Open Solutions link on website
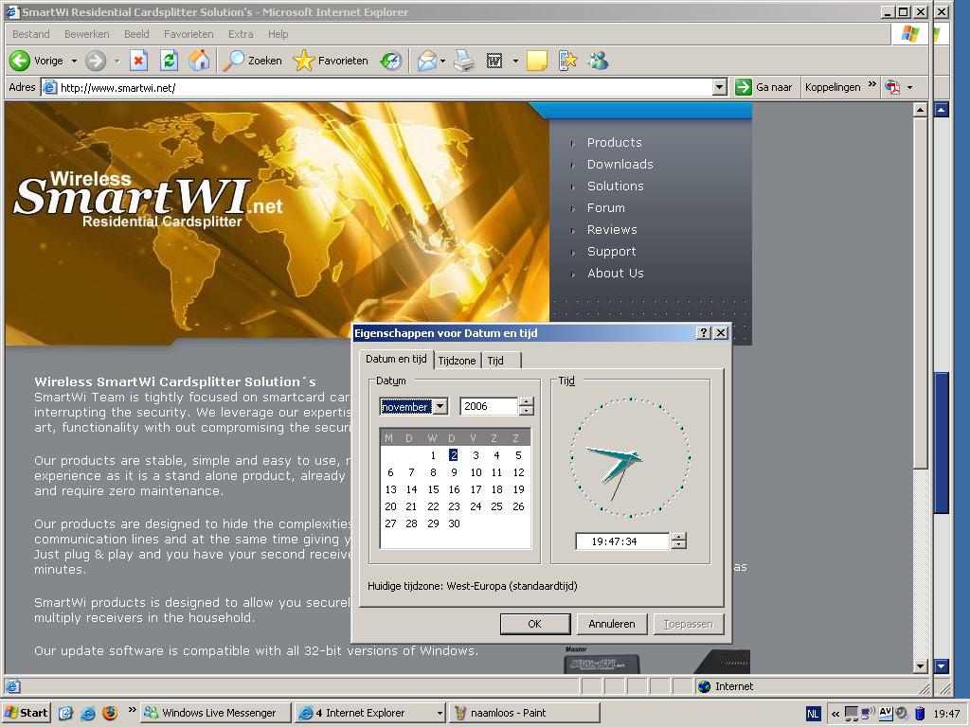 click(615, 186)
